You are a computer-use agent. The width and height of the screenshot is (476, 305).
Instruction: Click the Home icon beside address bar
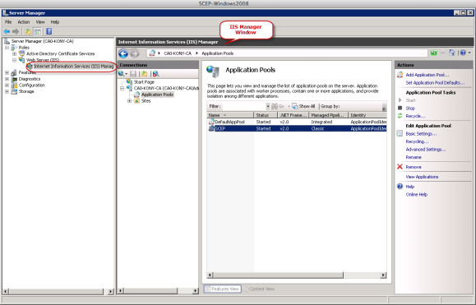452,53
